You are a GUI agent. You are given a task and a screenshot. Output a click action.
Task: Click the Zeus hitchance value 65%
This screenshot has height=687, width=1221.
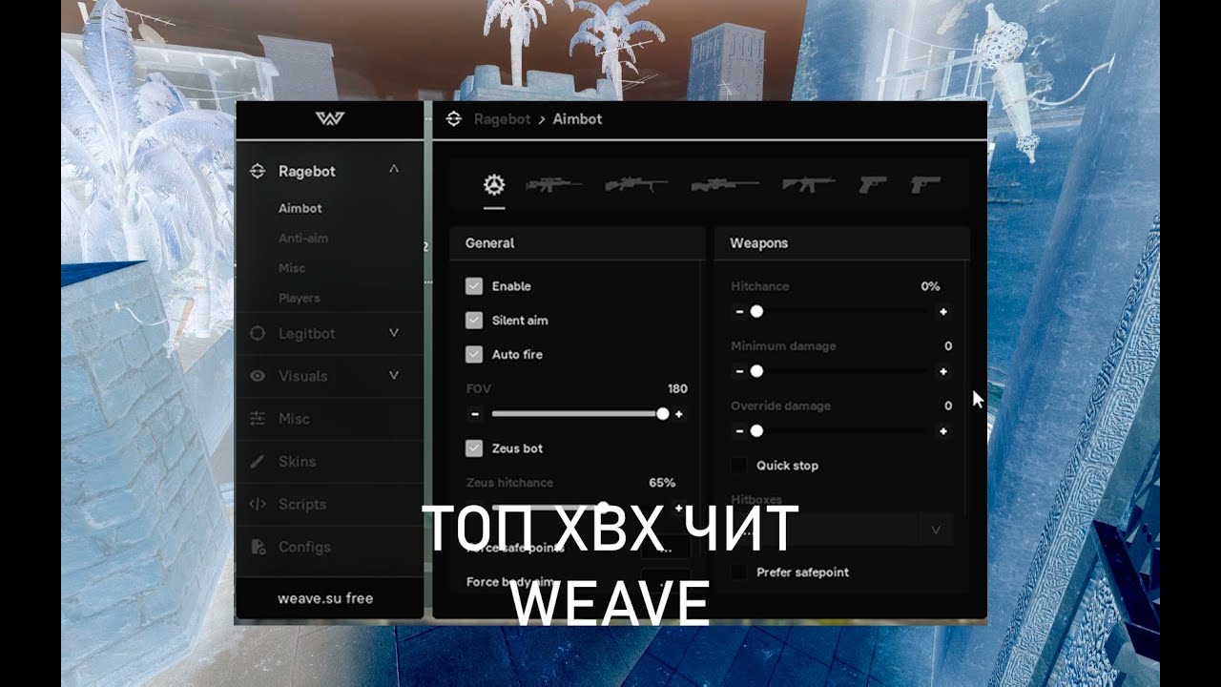[662, 483]
